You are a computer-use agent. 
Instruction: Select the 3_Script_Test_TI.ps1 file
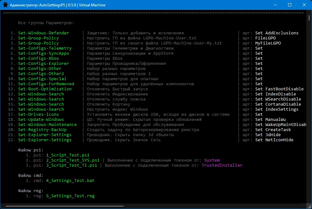coord(72,165)
